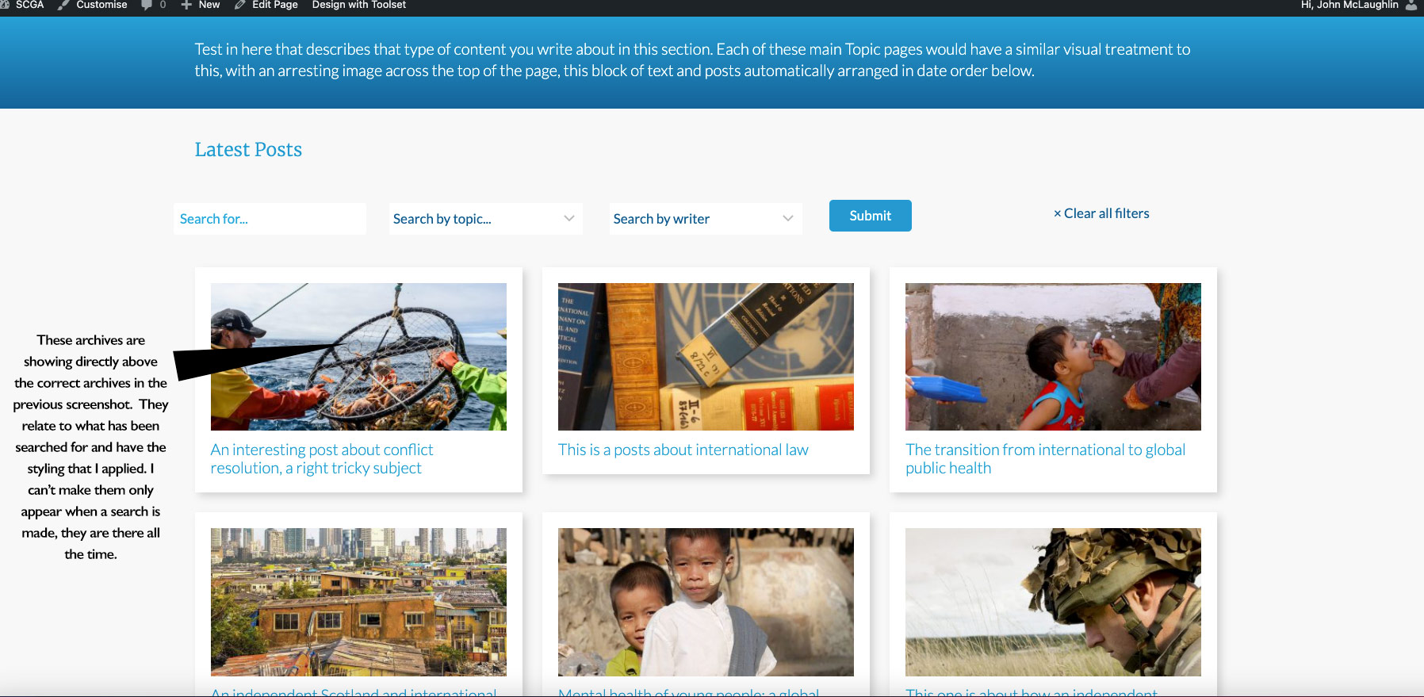Click the Search for text field
The height and width of the screenshot is (697, 1424).
pyautogui.click(x=270, y=219)
